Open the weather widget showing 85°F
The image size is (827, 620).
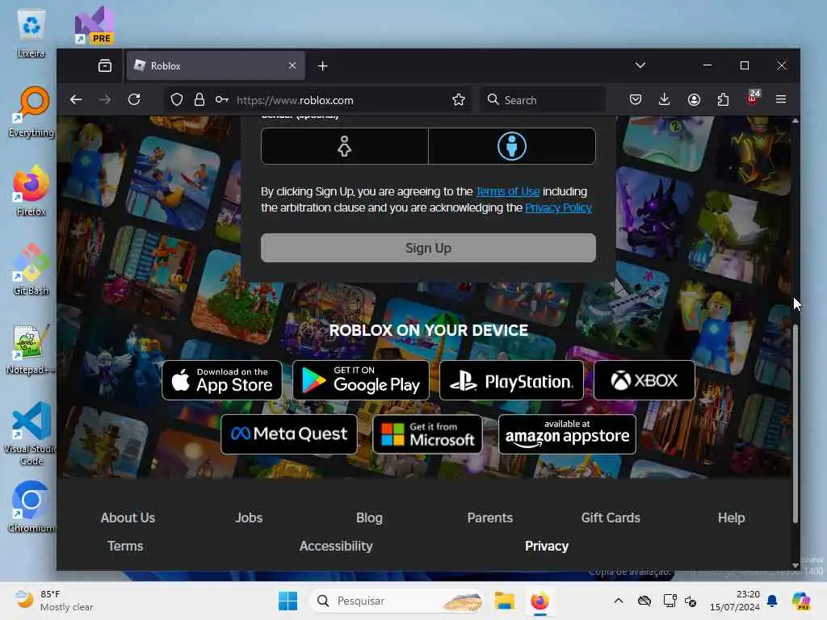[x=53, y=601]
